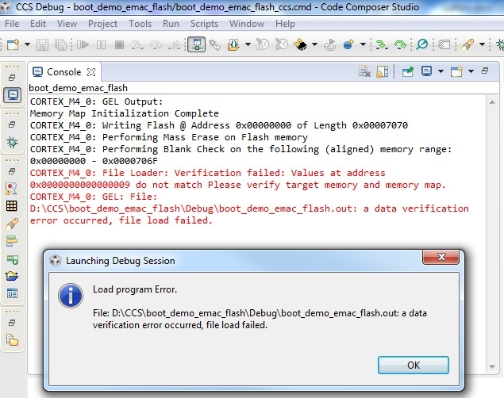Toggle Pin Console icon
Screen dimensions: 504x398
tap(408, 71)
